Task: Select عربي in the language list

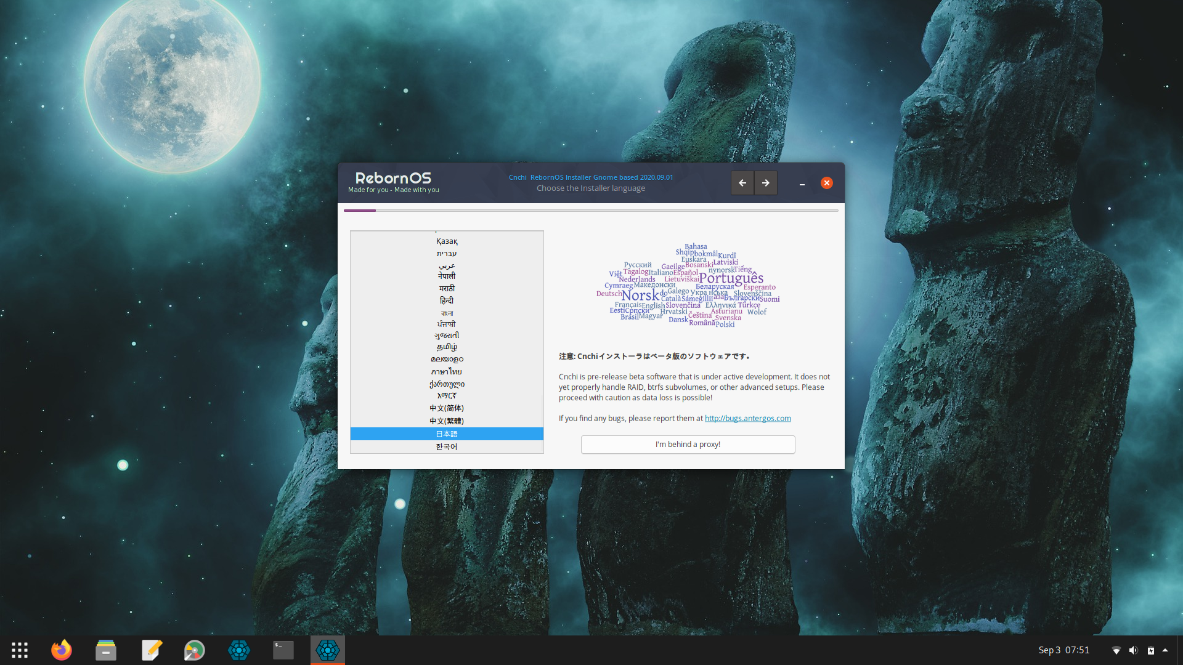Action: (x=447, y=265)
